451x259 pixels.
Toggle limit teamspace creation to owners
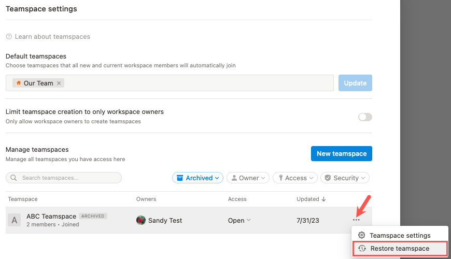click(365, 117)
